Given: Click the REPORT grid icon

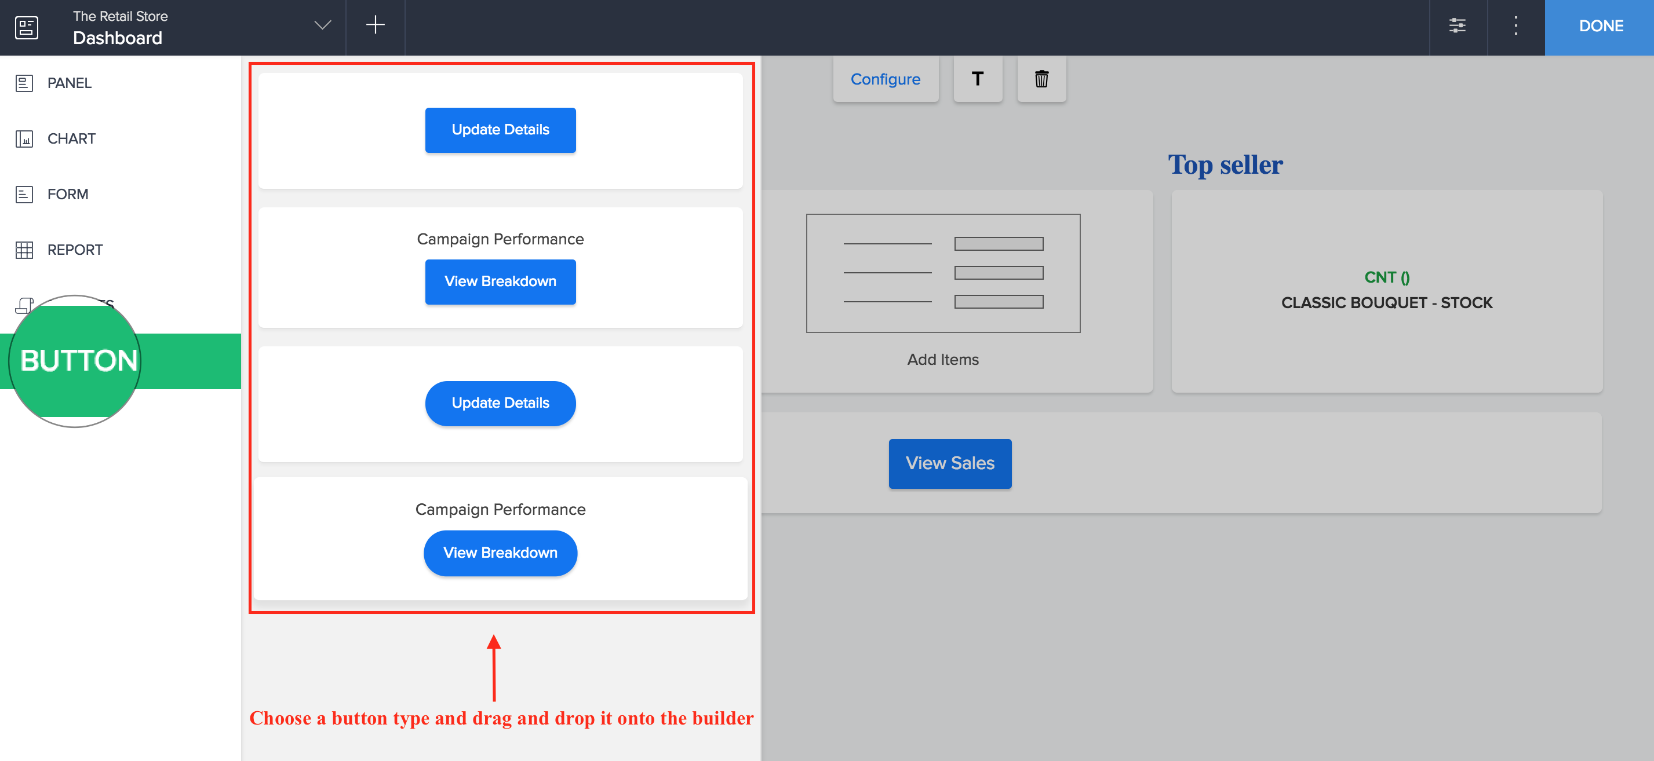Looking at the screenshot, I should (24, 250).
